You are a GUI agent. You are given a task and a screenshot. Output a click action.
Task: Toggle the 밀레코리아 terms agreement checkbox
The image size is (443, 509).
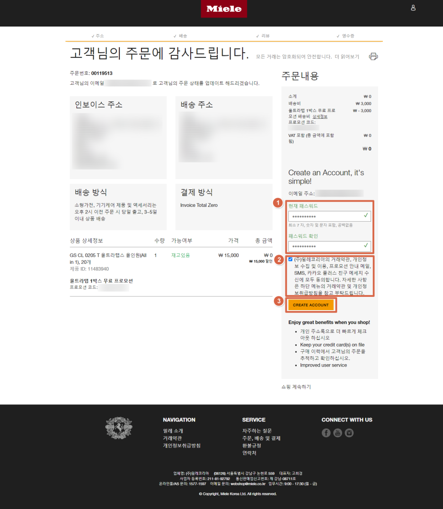tap(290, 259)
